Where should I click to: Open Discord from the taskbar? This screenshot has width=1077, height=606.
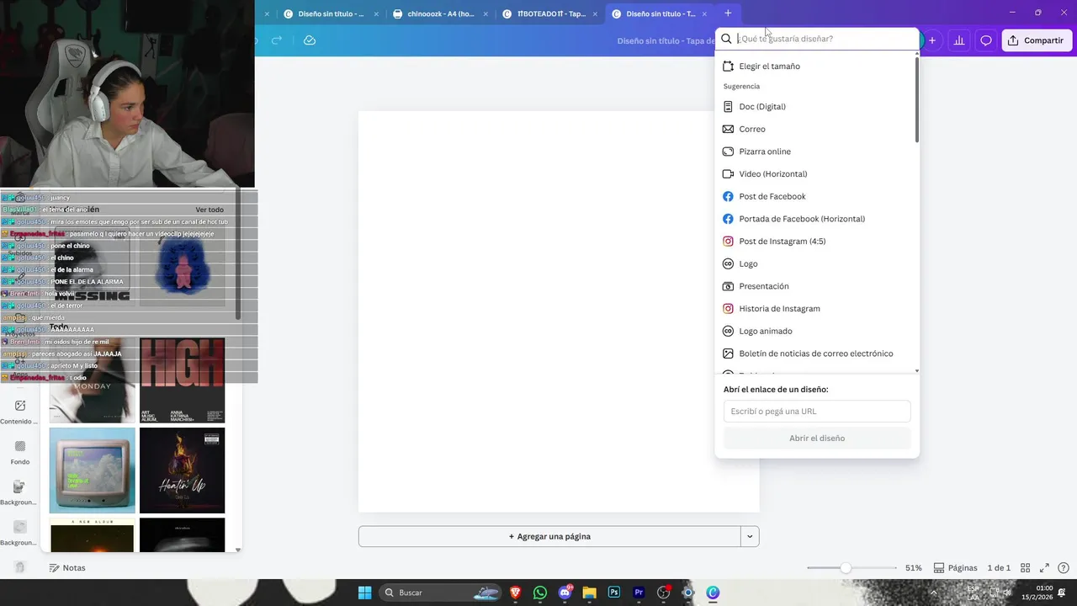click(x=565, y=593)
